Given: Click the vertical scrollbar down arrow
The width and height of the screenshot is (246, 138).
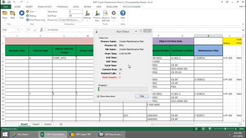Looking at the screenshot, I should (x=244, y=121).
